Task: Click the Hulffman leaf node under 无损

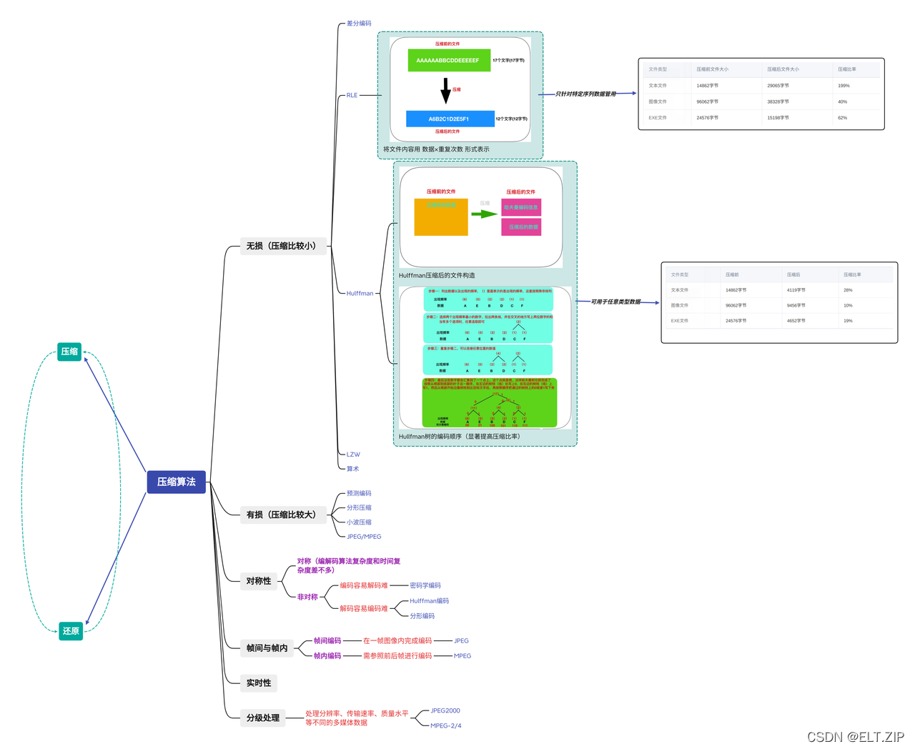Action: pos(360,293)
